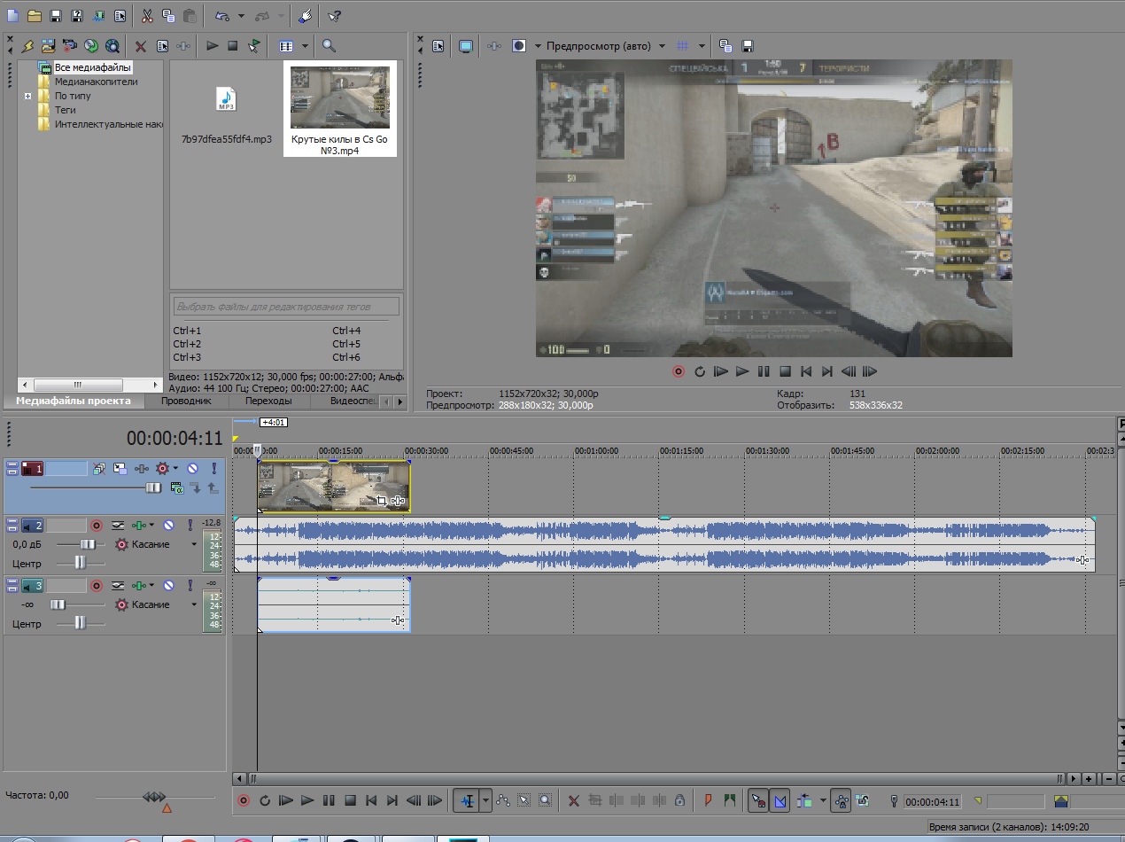The height and width of the screenshot is (842, 1125).
Task: Open 'Касание' automation mode dropdown on track 2
Action: click(194, 544)
